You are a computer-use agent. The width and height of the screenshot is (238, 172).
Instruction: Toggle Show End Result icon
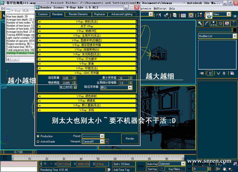pyautogui.click(x=210, y=73)
